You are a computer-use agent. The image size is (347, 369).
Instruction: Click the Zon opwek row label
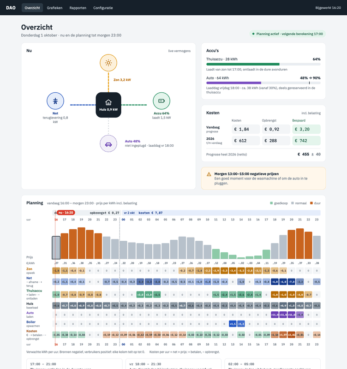tap(30, 271)
